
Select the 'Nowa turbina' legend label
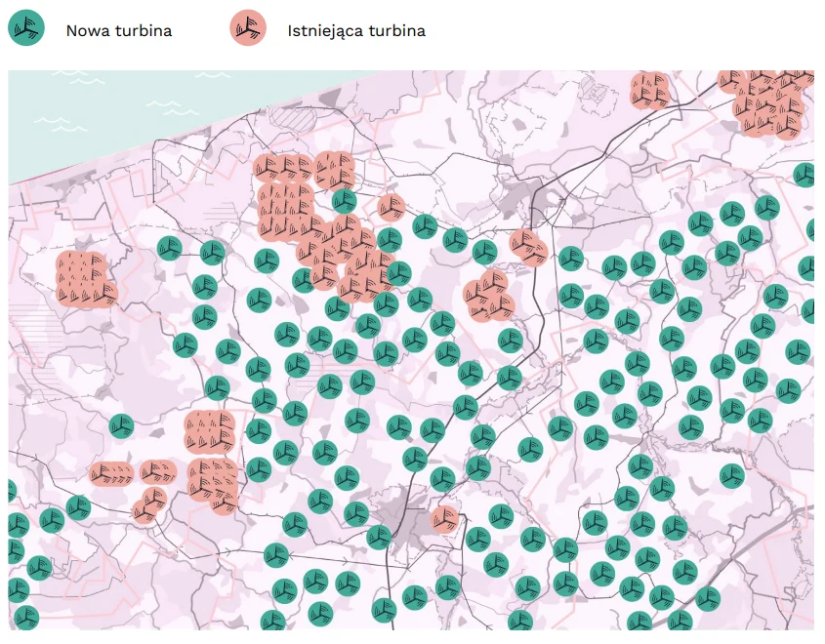(118, 30)
